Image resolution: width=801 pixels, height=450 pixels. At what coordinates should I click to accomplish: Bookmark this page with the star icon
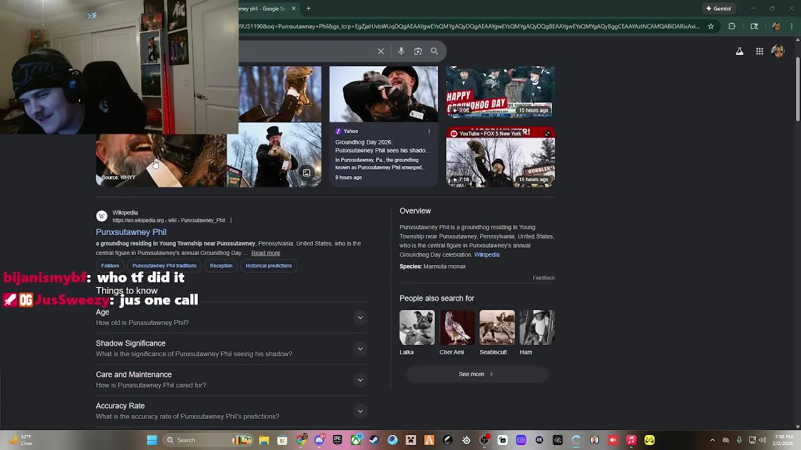[711, 26]
